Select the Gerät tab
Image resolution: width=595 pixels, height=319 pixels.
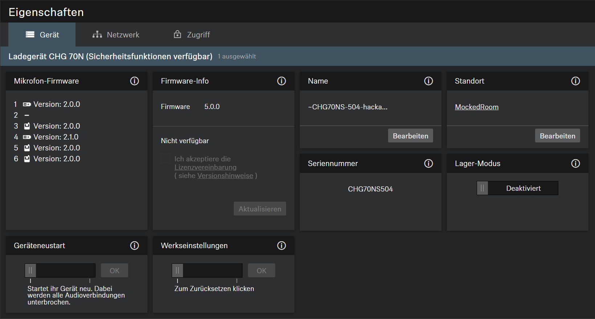(42, 35)
